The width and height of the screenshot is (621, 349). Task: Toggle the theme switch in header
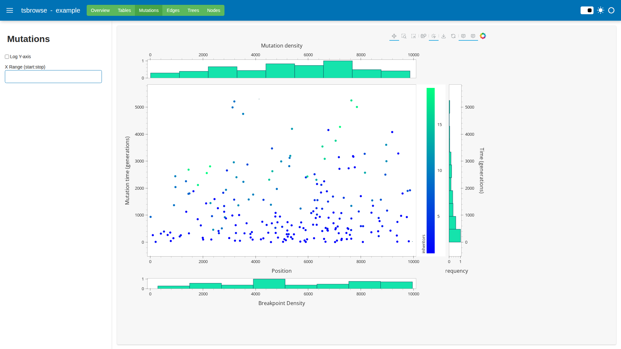point(587,10)
